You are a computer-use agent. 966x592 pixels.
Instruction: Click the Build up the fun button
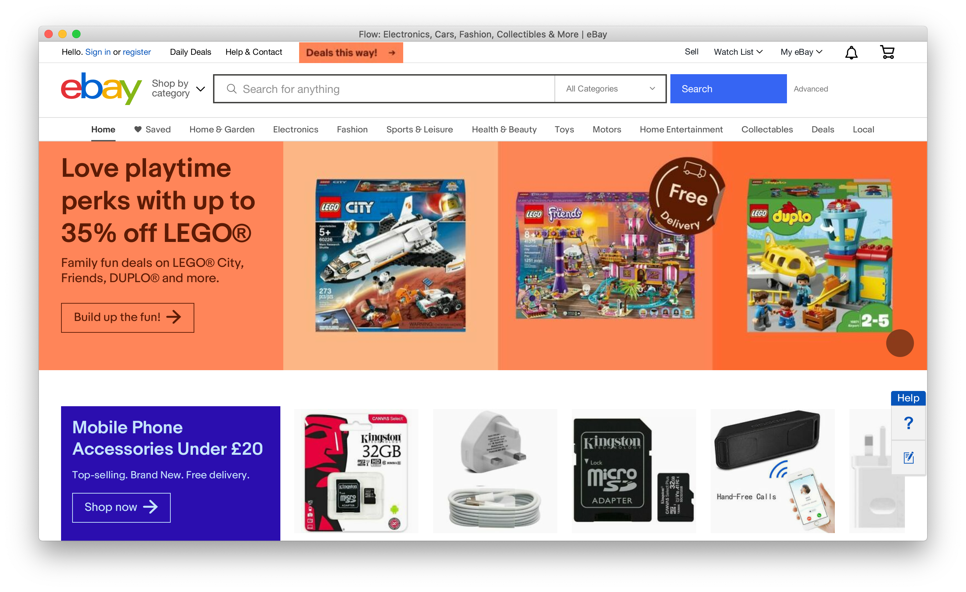[127, 317]
